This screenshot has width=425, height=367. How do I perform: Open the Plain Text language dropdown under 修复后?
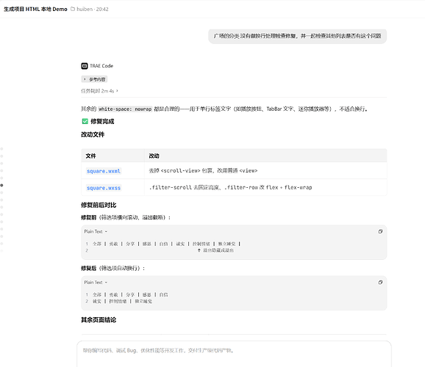point(96,283)
